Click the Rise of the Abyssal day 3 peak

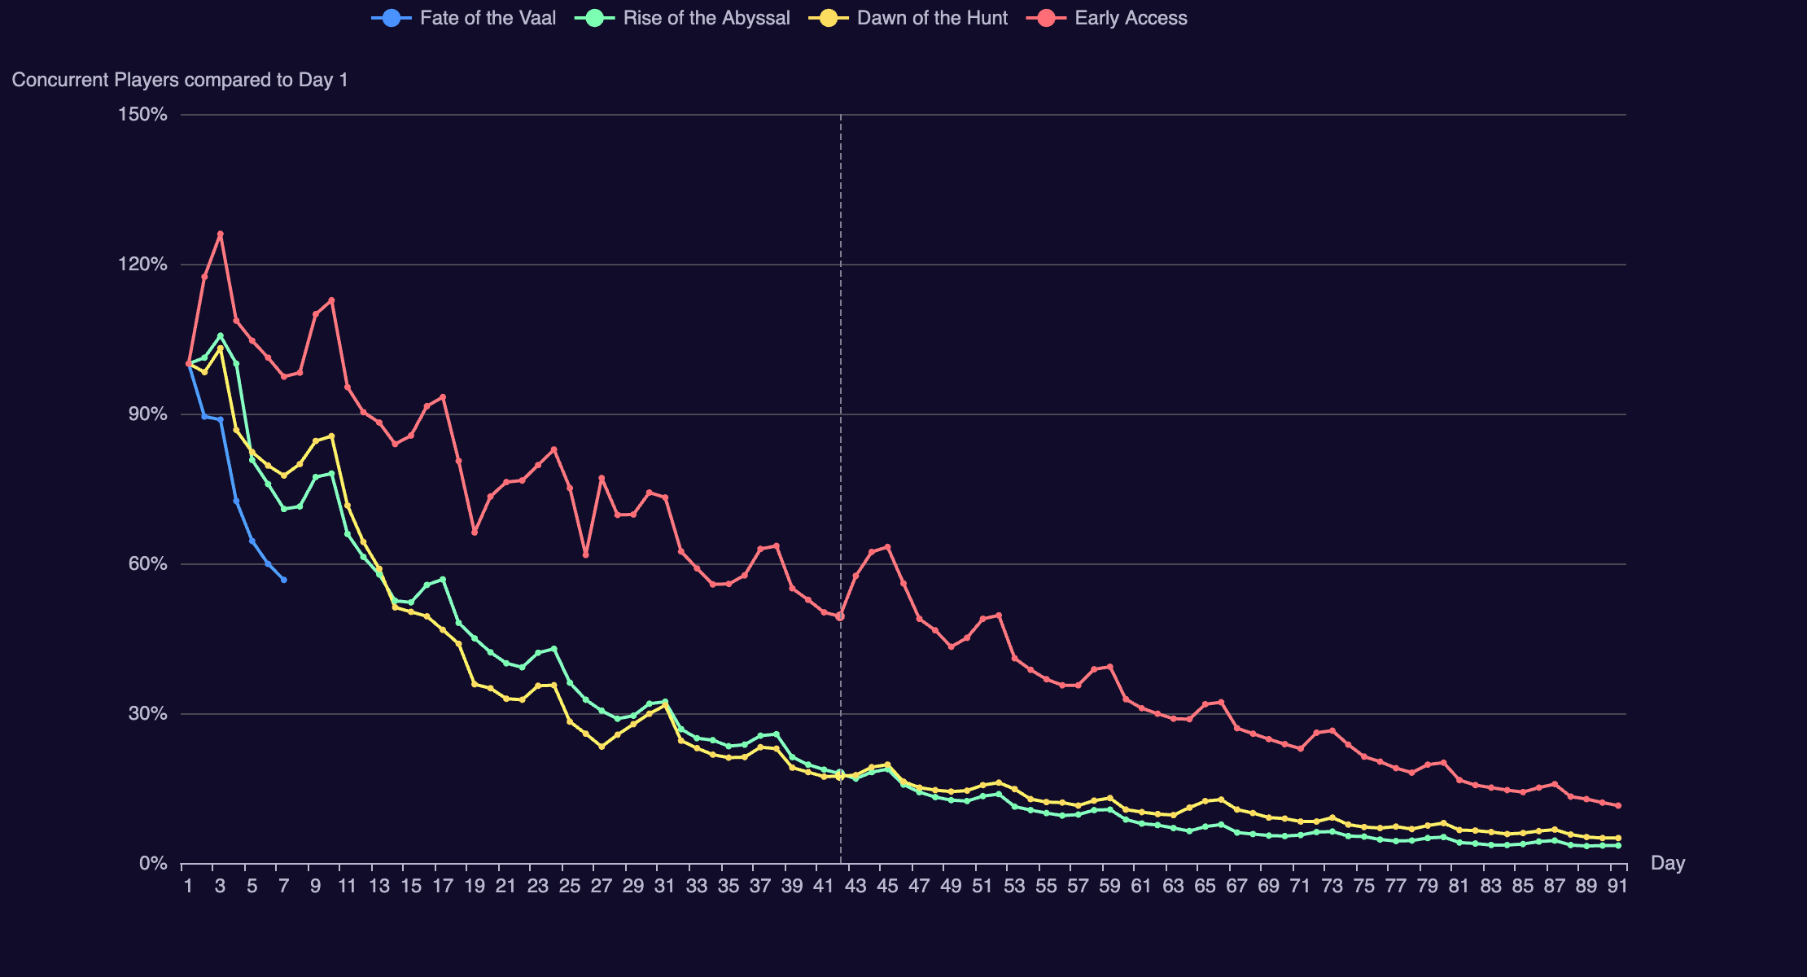pyautogui.click(x=220, y=335)
